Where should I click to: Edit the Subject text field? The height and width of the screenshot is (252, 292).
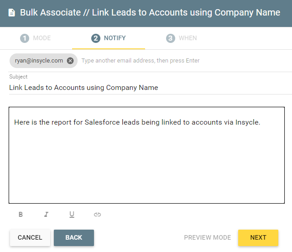(x=150, y=88)
